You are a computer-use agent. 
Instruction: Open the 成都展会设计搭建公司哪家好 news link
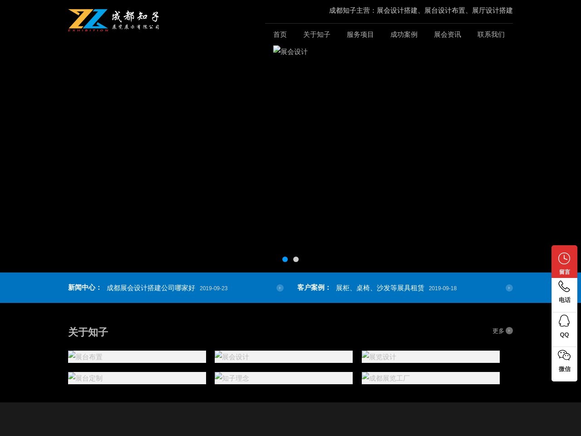pyautogui.click(x=151, y=288)
